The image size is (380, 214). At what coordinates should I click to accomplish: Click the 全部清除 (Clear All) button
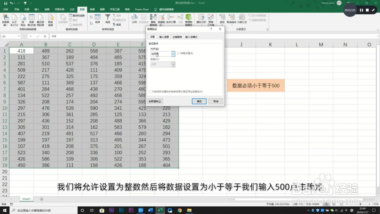pos(155,101)
